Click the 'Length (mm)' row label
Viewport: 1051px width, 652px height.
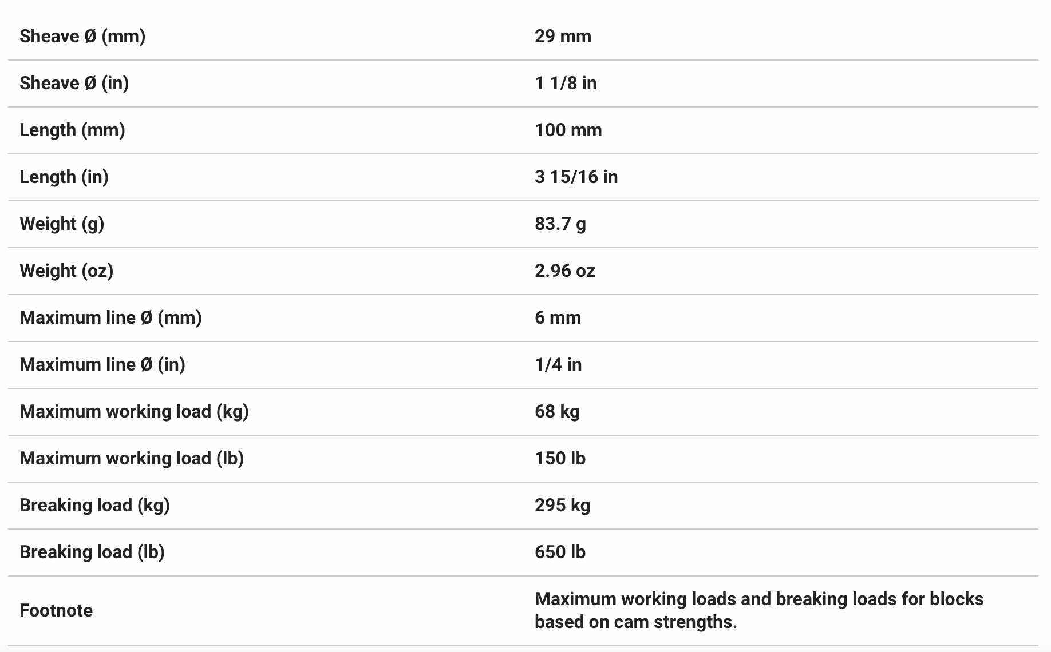coord(72,130)
